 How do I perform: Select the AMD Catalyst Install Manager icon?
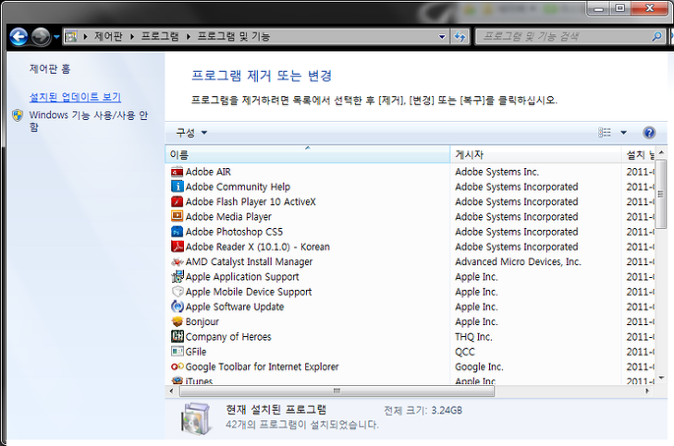coord(177,262)
